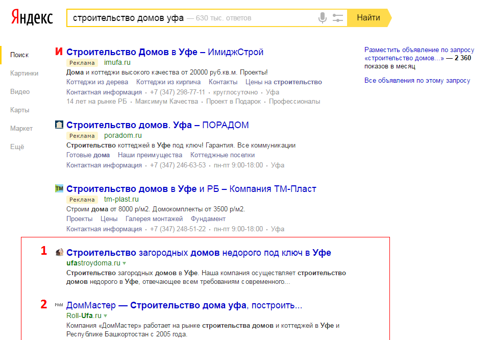Open ИмиджСтрой Контакты sitelink
The height and width of the screenshot is (340, 492).
click(223, 82)
